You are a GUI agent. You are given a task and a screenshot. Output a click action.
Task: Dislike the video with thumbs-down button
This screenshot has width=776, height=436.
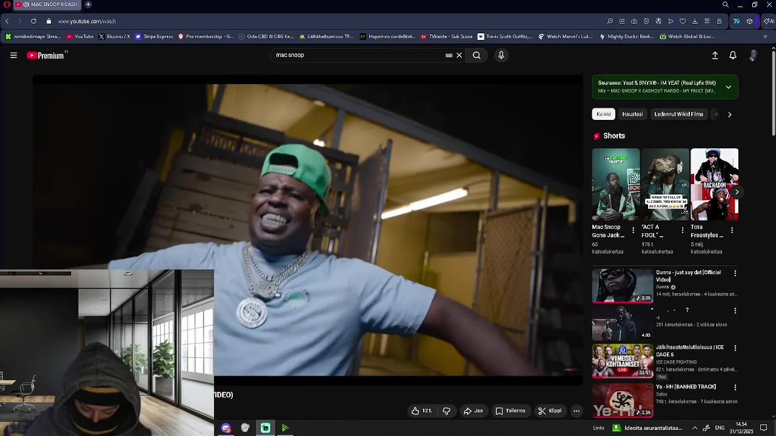click(x=447, y=411)
